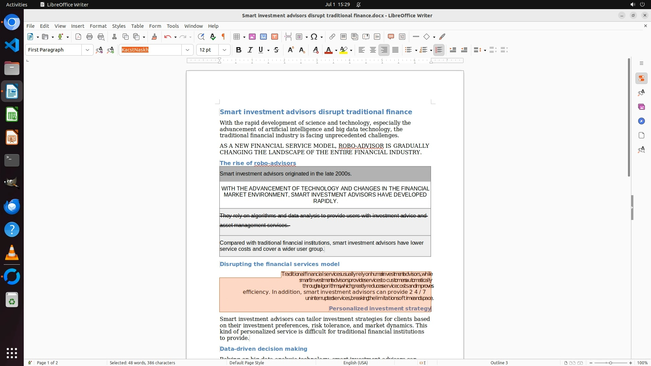Open the font size dropdown
The image size is (651, 366).
[224, 50]
